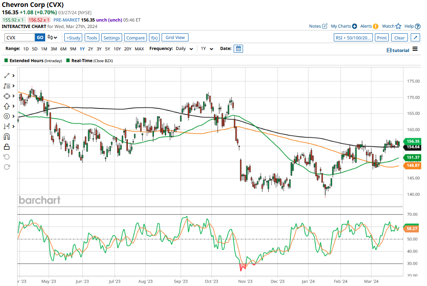This screenshot has height=286, width=427.
Task: Select the 6M range option
Action: pos(63,49)
